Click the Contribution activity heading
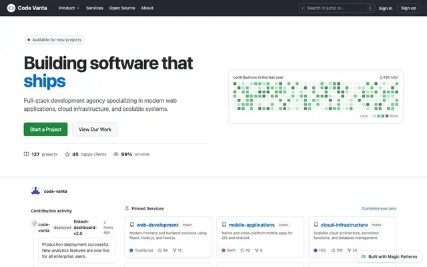 (x=51, y=211)
